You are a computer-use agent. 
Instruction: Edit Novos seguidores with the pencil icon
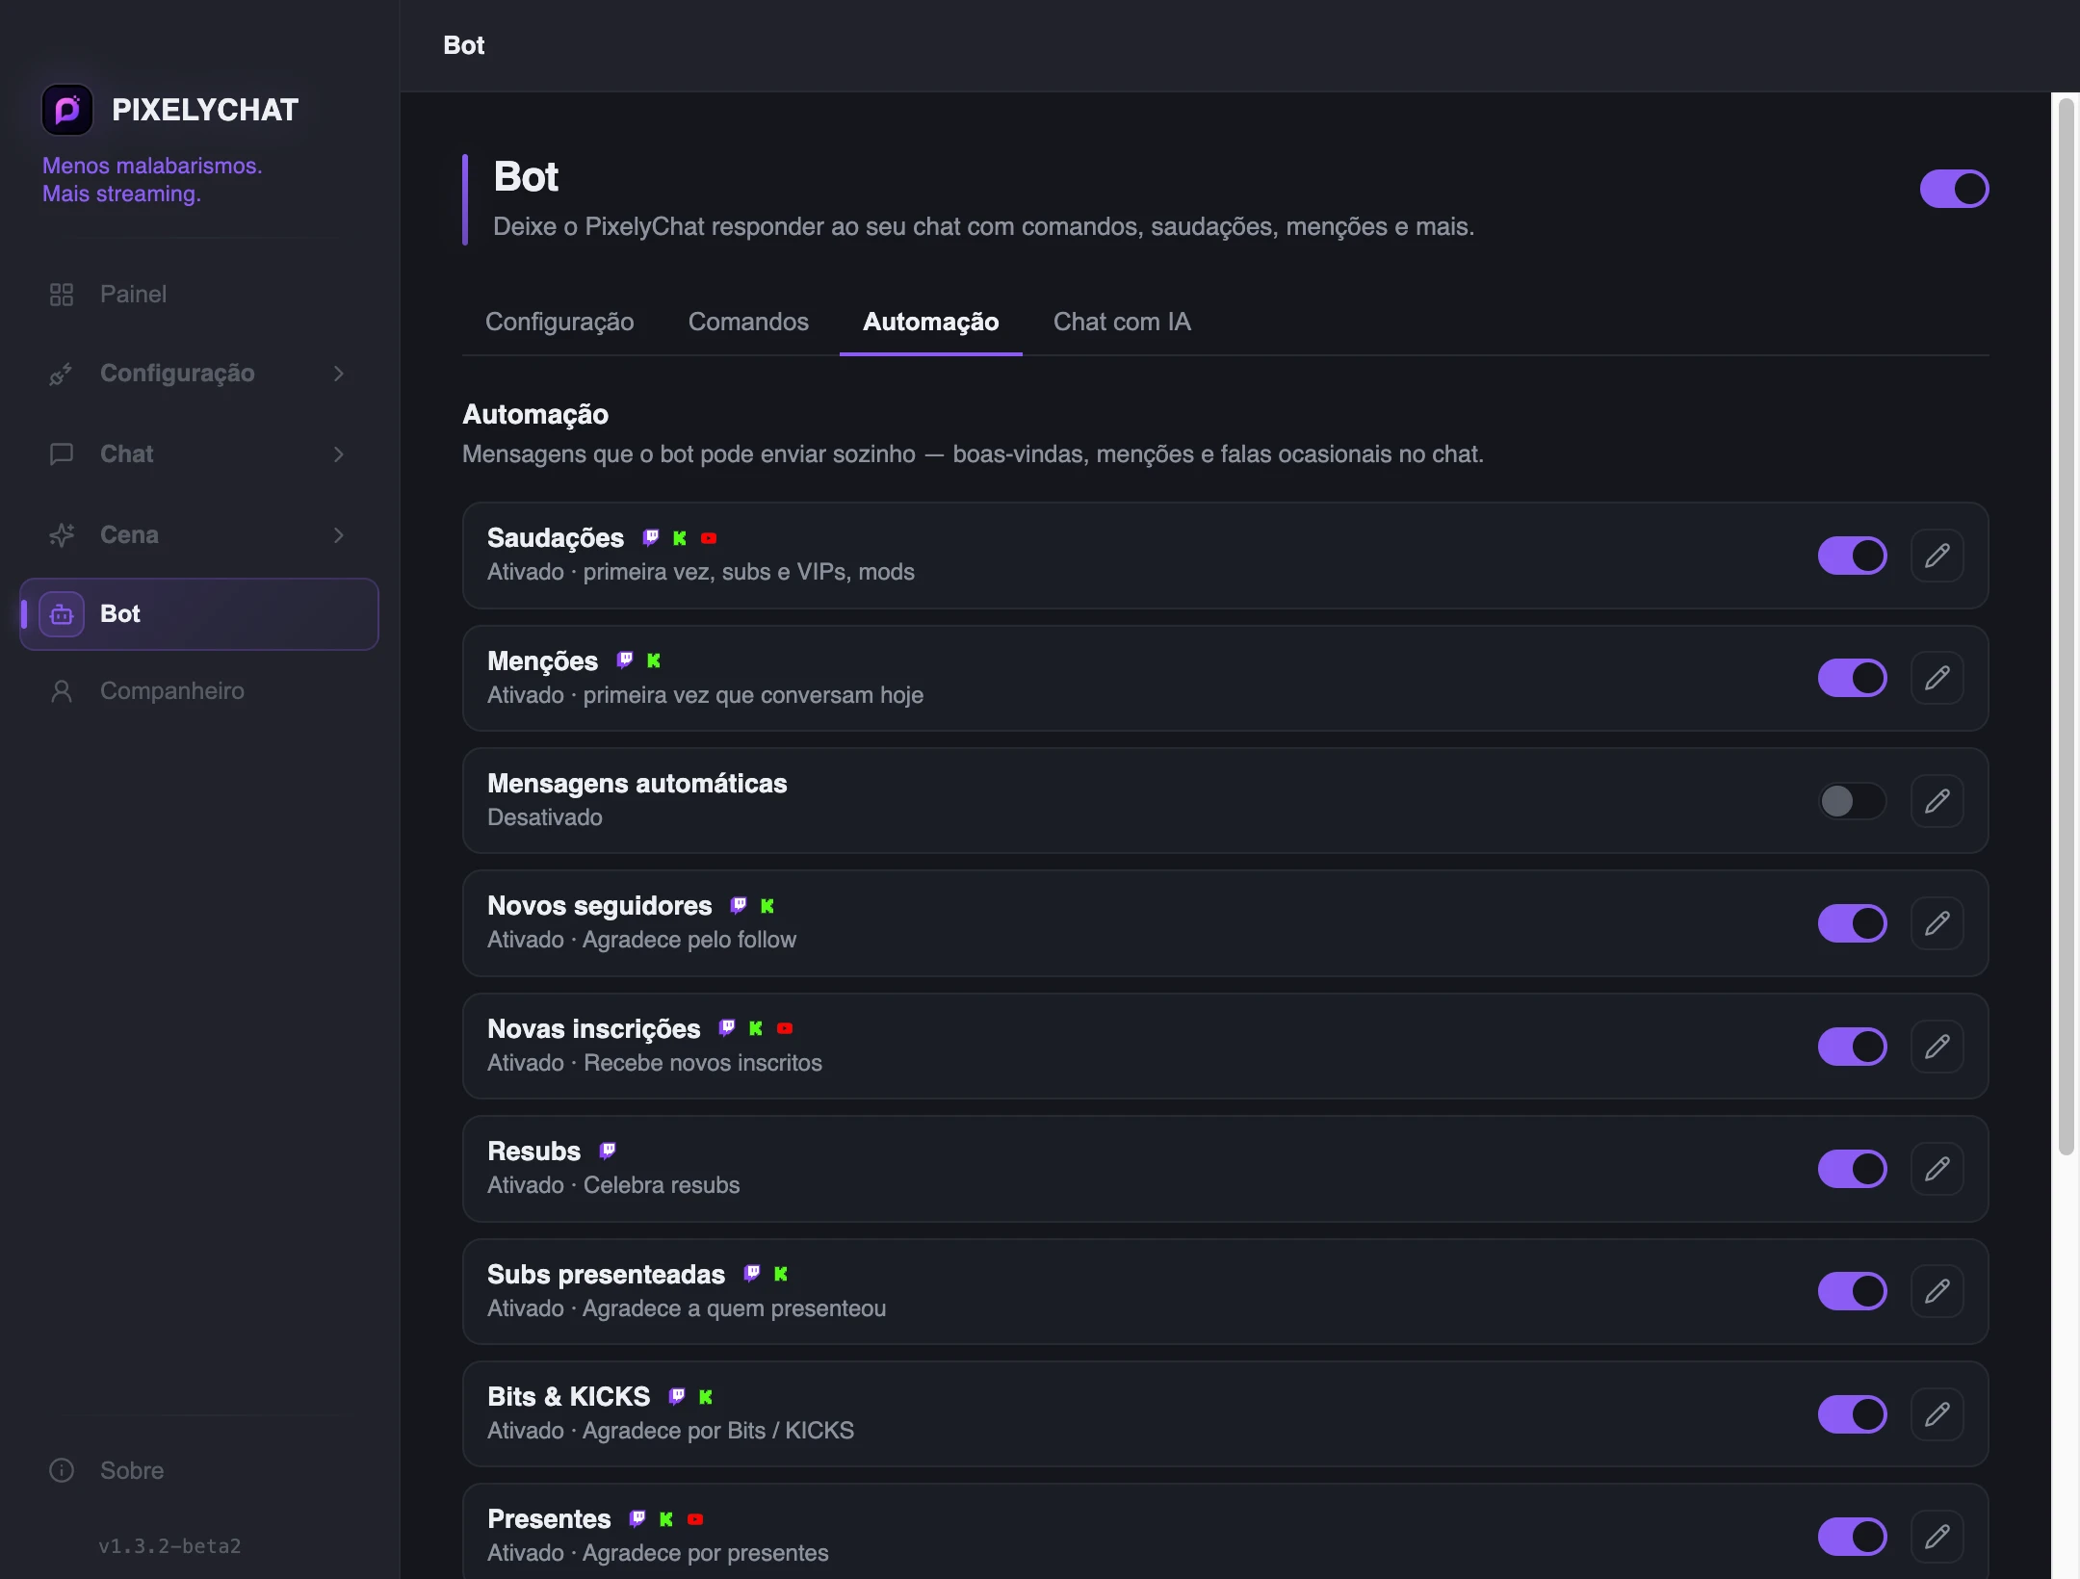1937,923
